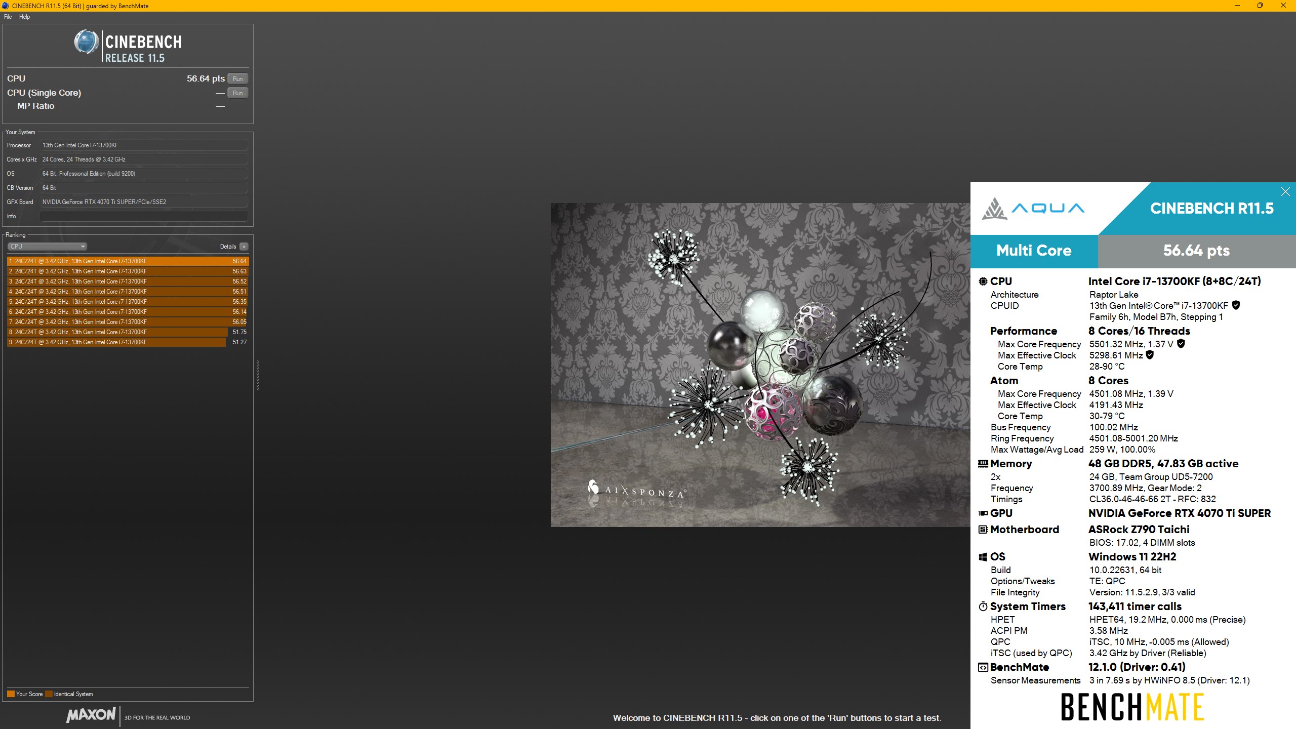The width and height of the screenshot is (1296, 729).
Task: Click the OS value 64 Bit Professional Edition
Action: tap(144, 174)
